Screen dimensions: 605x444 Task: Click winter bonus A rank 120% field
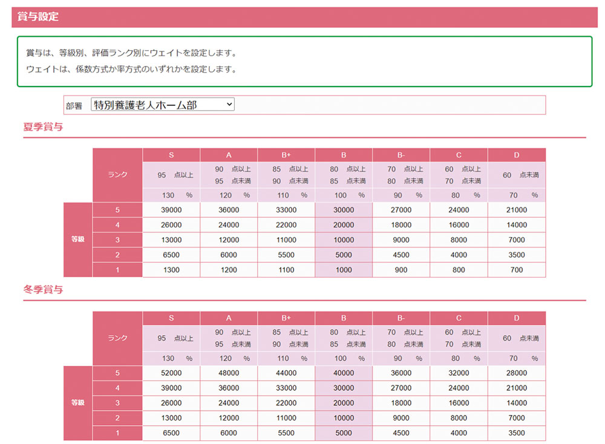(x=226, y=359)
